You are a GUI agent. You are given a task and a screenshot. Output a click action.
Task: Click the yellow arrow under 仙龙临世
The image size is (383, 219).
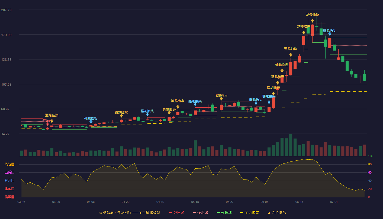(x=282, y=71)
